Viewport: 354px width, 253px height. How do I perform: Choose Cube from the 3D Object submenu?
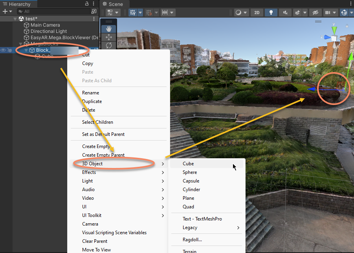coord(188,164)
